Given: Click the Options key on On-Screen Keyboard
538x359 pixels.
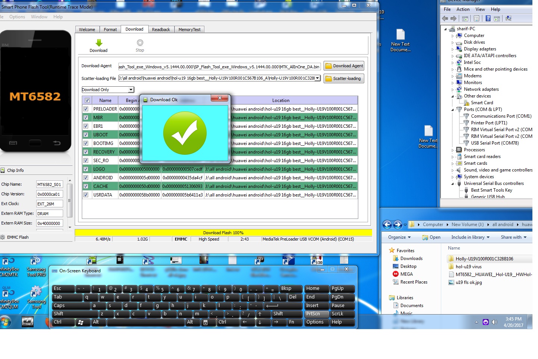Looking at the screenshot, I should point(316,322).
